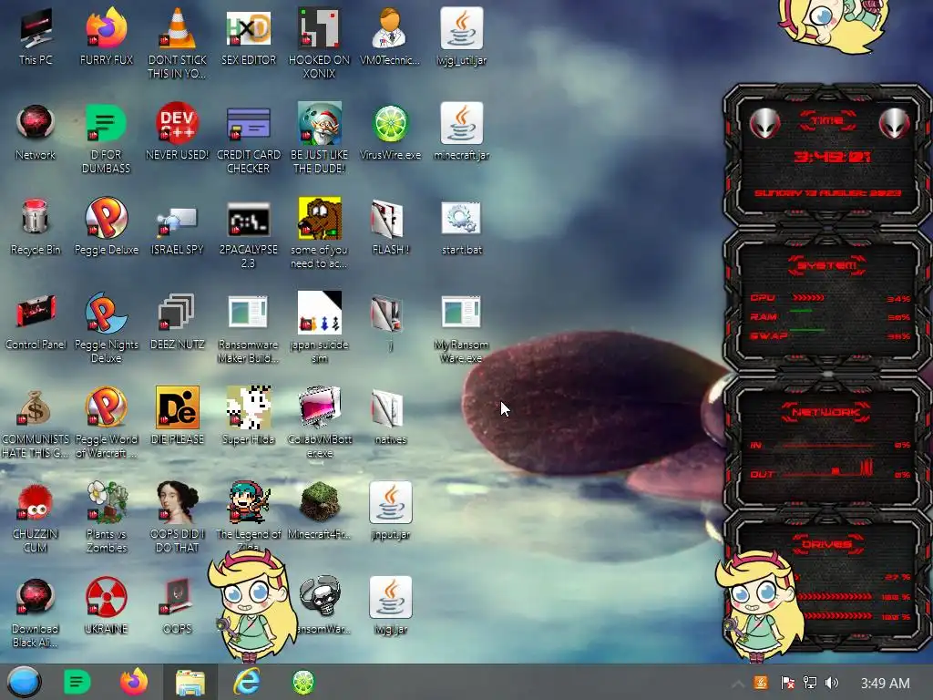Click the DRIVES widget header

pos(826,544)
